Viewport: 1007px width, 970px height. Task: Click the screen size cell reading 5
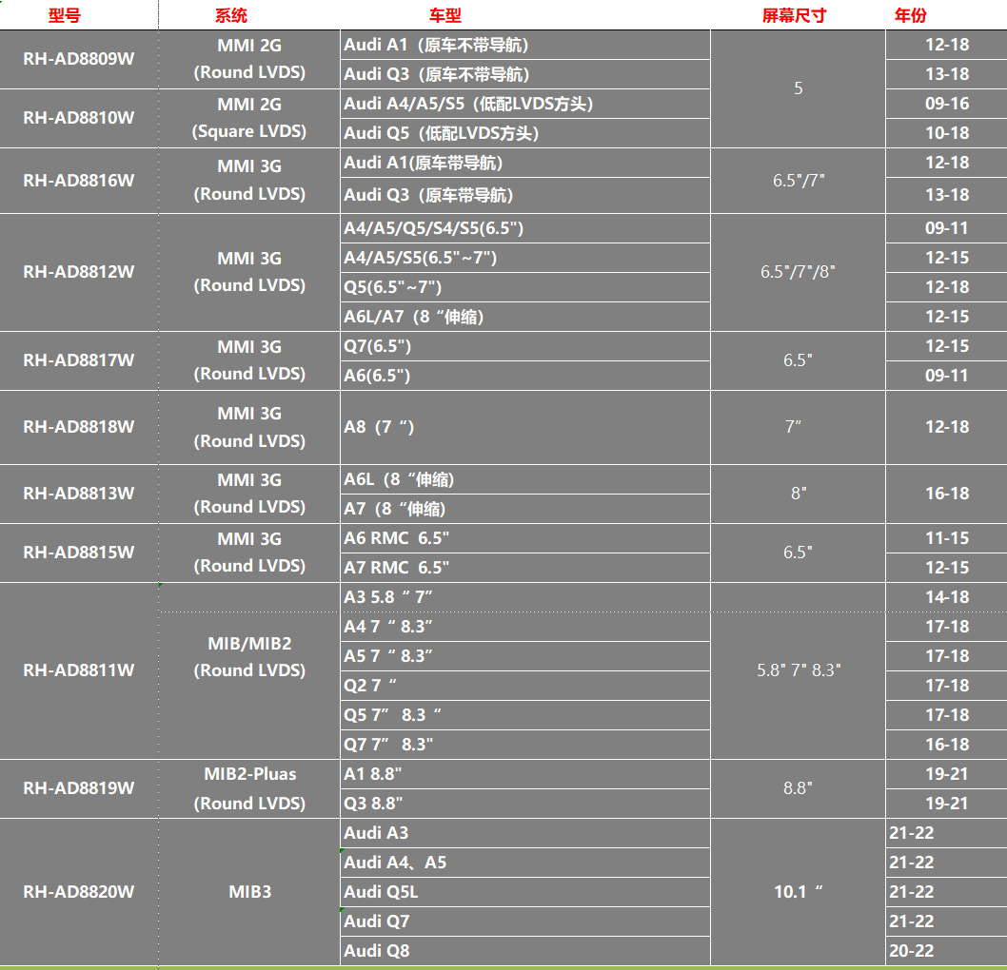[x=799, y=89]
